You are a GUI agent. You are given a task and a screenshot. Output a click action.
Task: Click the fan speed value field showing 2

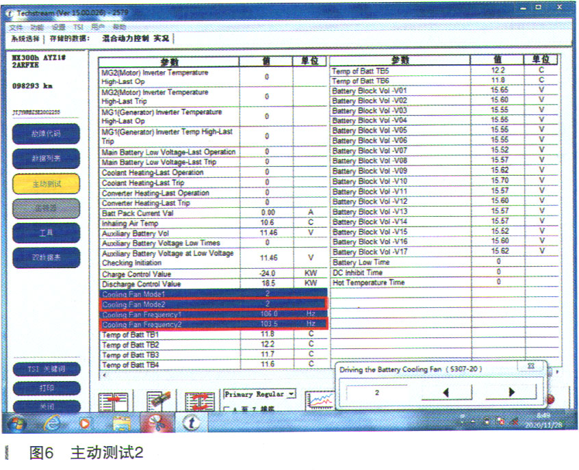click(377, 393)
